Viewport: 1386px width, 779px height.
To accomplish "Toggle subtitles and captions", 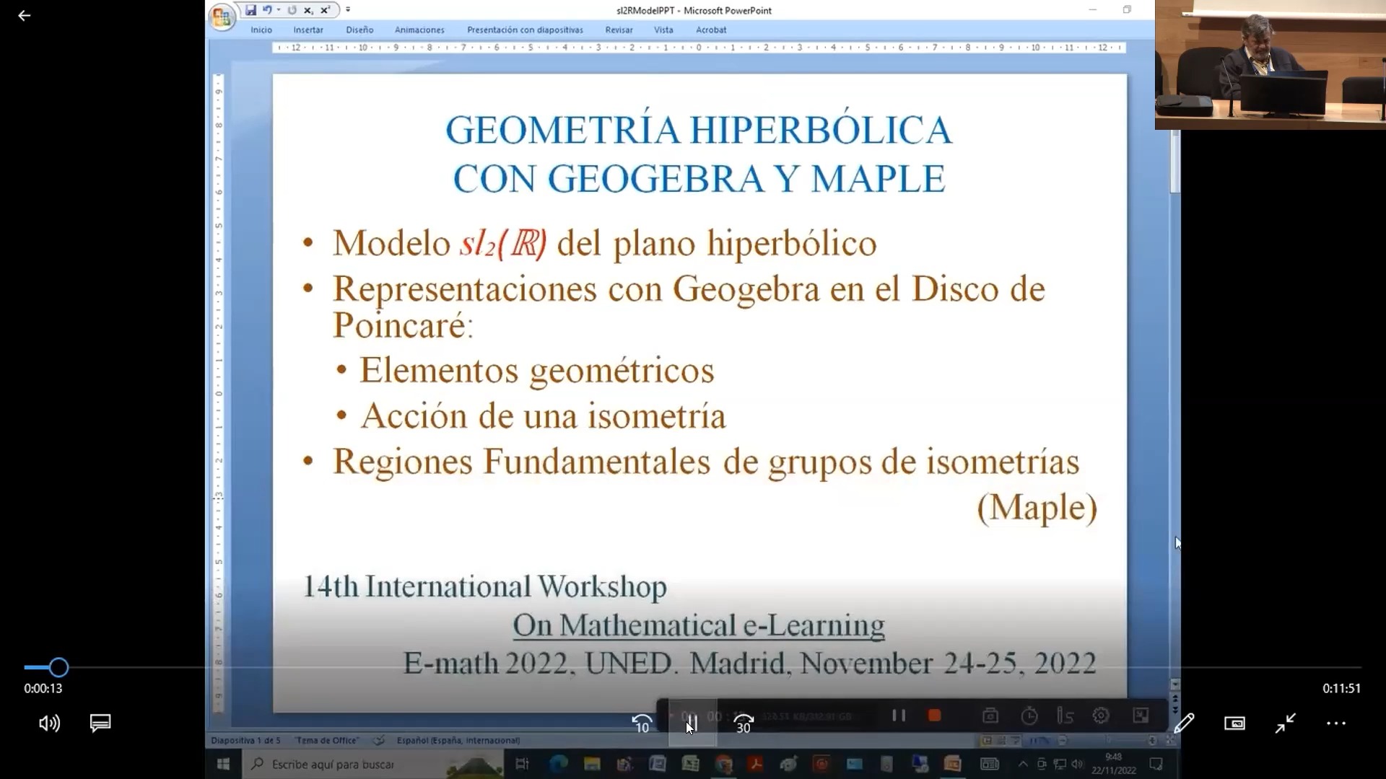I will [100, 723].
